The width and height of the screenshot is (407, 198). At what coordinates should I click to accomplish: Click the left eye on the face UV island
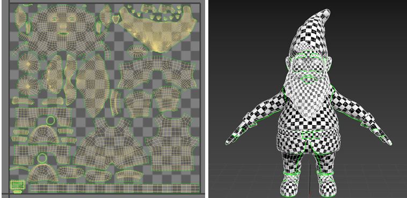(x=55, y=19)
